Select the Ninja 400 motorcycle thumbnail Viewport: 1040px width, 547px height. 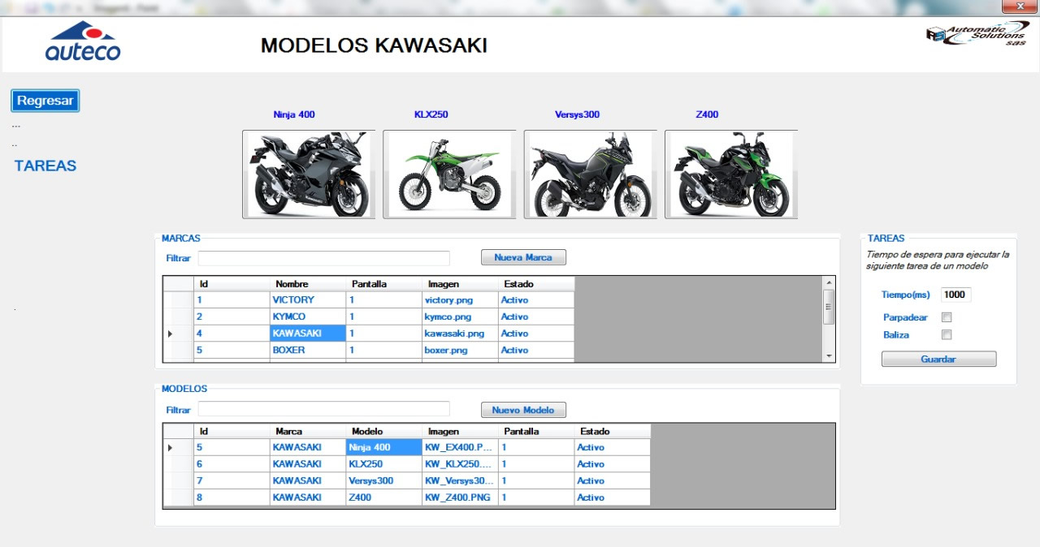point(308,174)
